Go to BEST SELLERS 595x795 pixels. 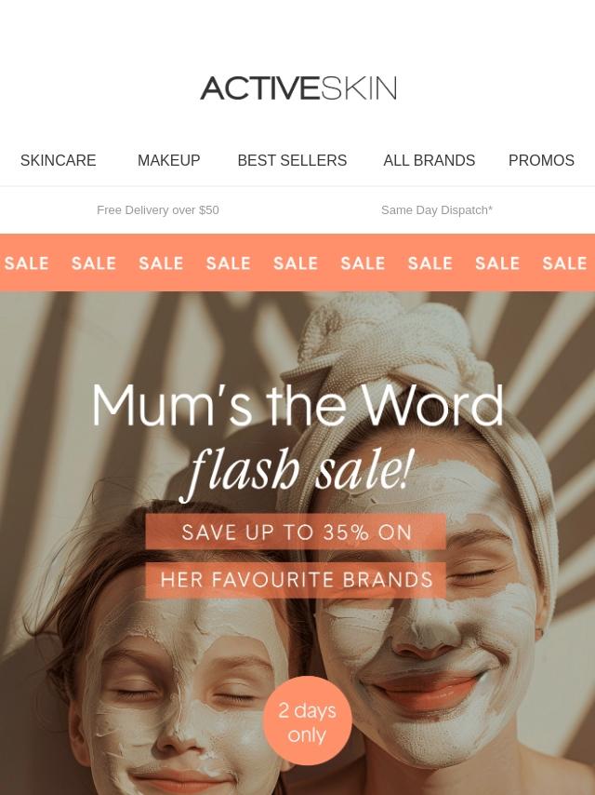coord(292,160)
